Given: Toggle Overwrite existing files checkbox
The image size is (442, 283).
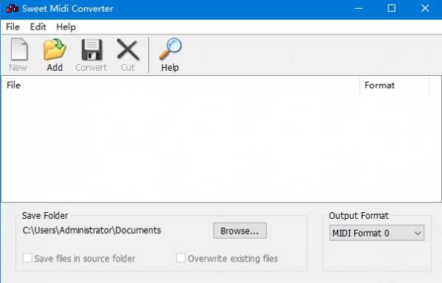Looking at the screenshot, I should coord(180,258).
